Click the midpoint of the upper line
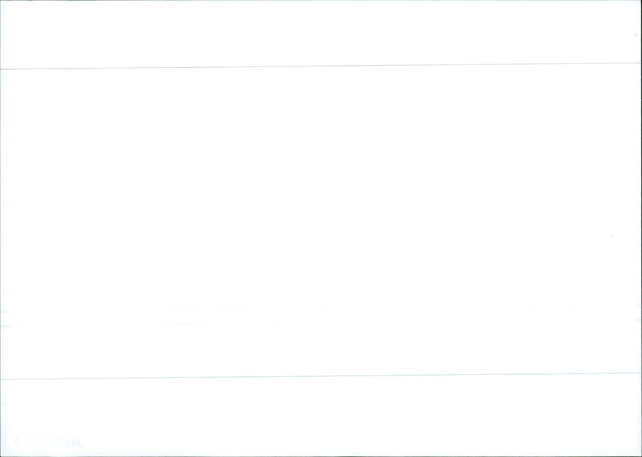The width and height of the screenshot is (642, 457). [x=321, y=66]
